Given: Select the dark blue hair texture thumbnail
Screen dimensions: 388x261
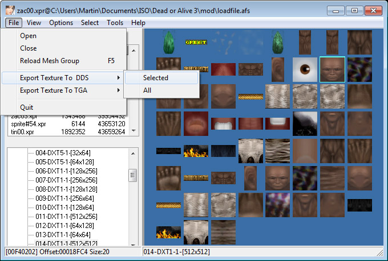Looking at the screenshot, I should click(223, 151).
